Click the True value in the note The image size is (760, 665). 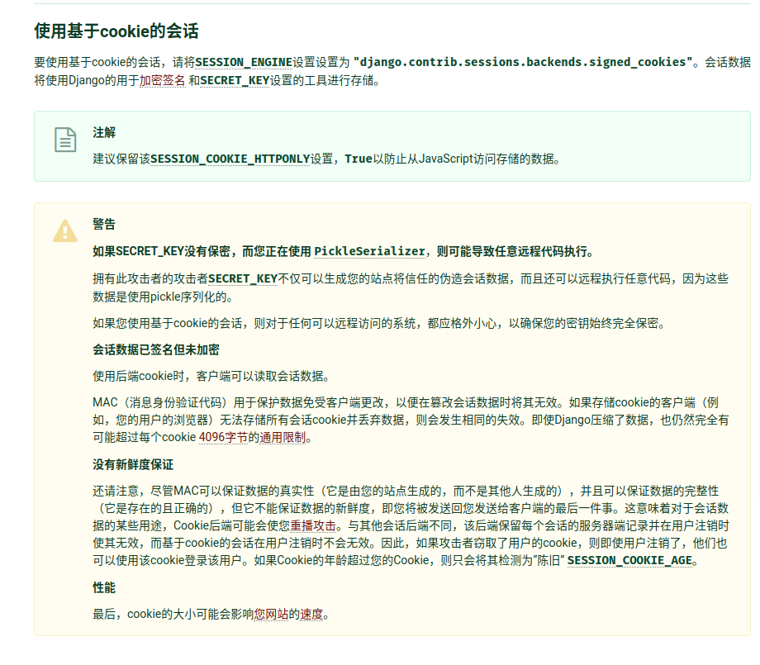click(x=358, y=159)
